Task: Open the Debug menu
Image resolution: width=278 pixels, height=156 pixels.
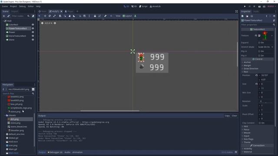Action: click(22, 6)
